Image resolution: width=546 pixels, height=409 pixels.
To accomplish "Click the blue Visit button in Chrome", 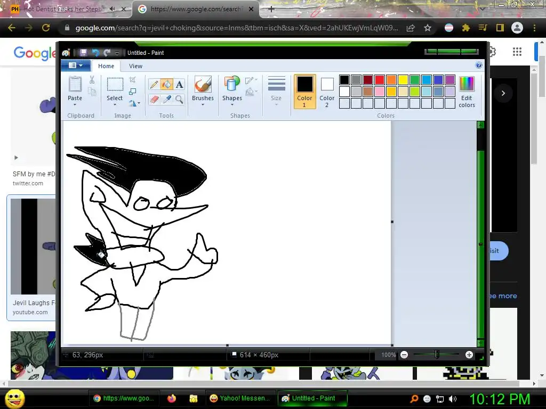I will [499, 251].
